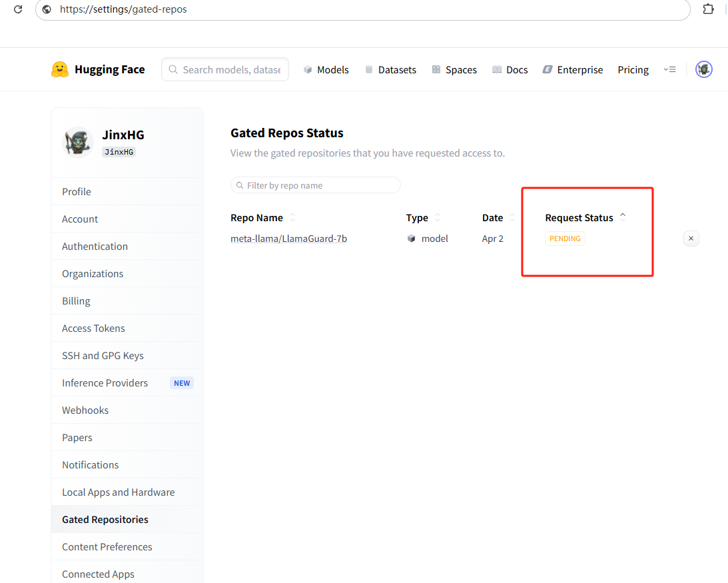Click the Enterprise icon in navbar
The image size is (728, 583).
(x=547, y=70)
